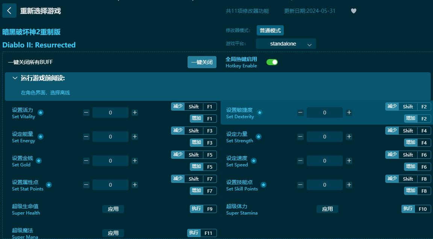The height and width of the screenshot is (239, 433).
Task: Click the star icon next to Set Strength
Action: 258,136
